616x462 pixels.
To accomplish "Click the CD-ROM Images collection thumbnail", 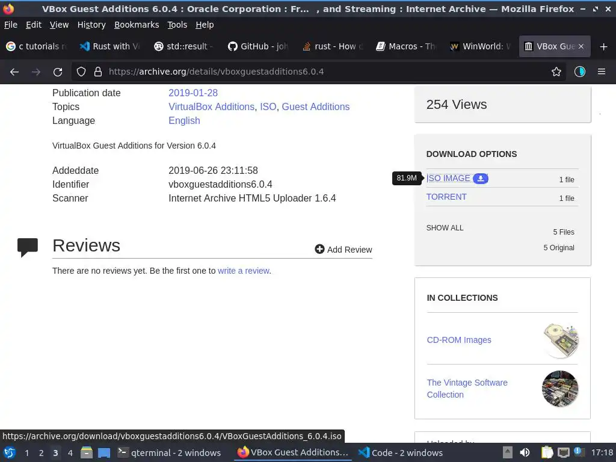I will click(x=561, y=340).
